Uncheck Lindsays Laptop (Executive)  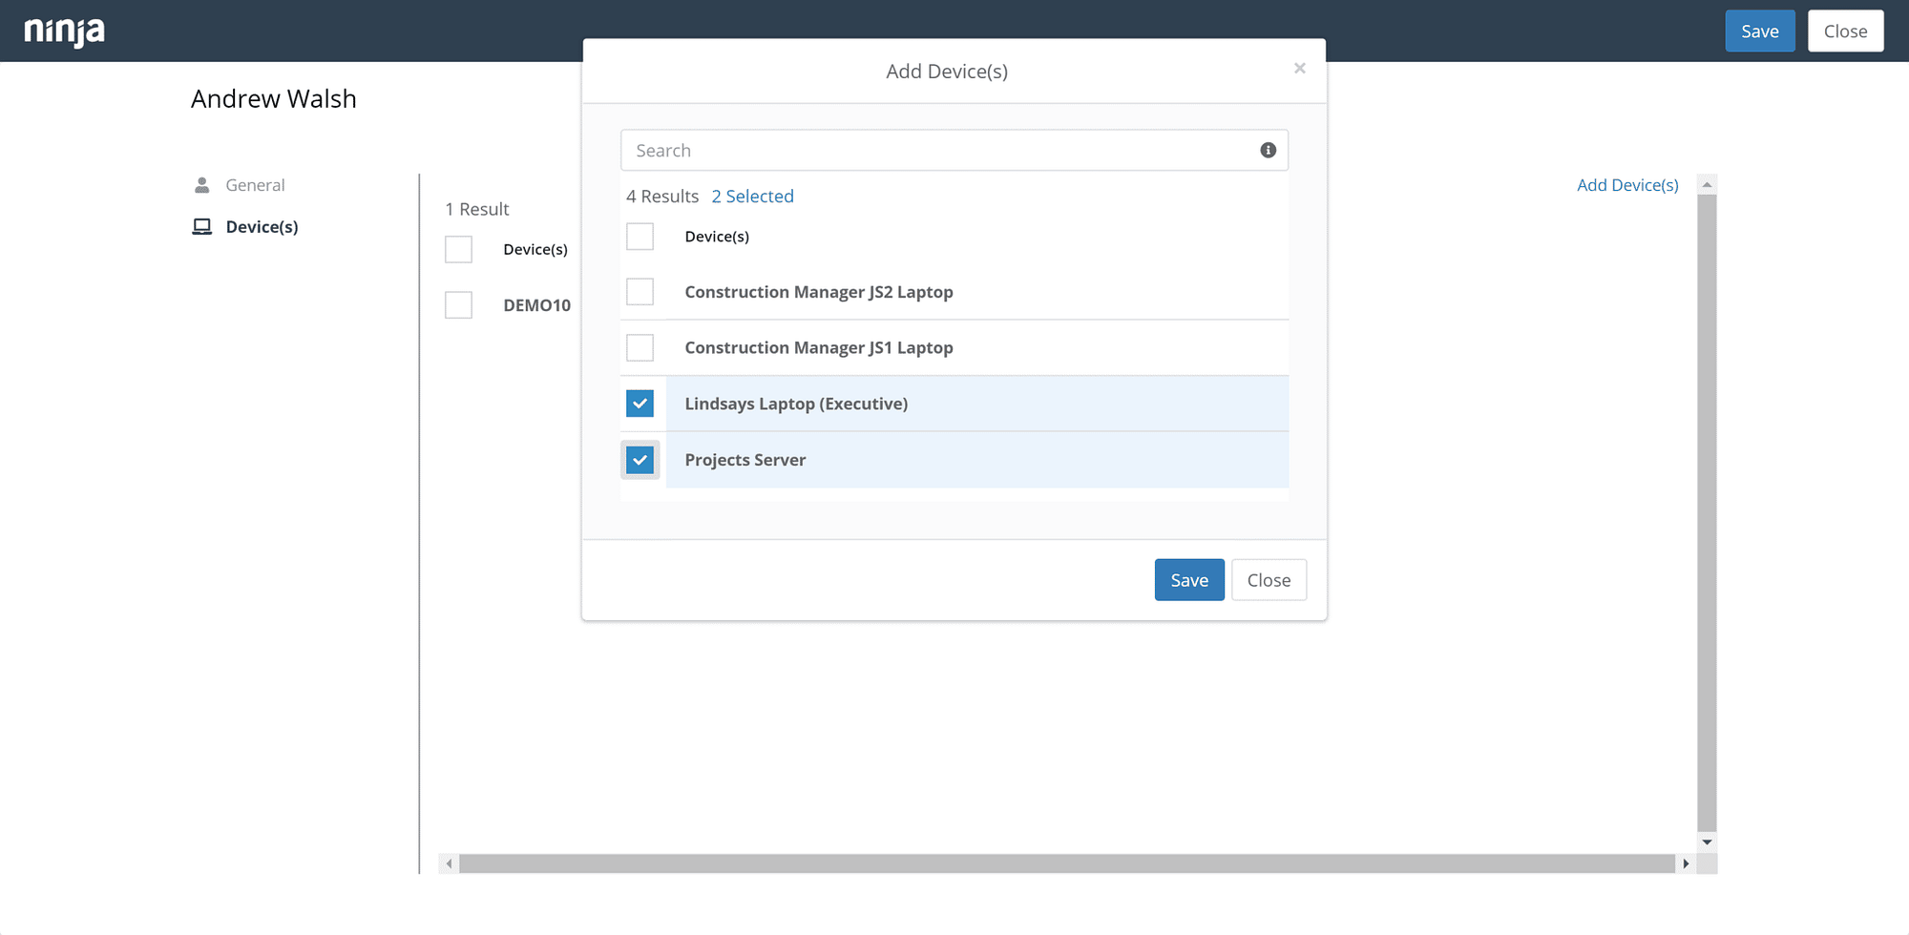click(x=640, y=403)
